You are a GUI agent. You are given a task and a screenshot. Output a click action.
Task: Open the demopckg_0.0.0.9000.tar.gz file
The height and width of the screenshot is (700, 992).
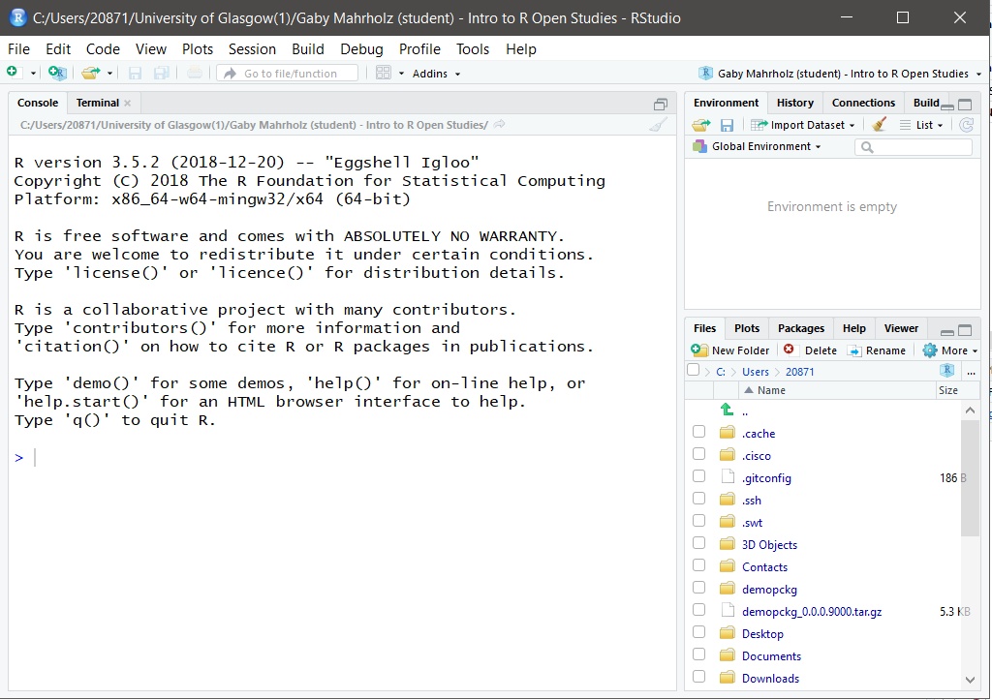click(x=812, y=612)
